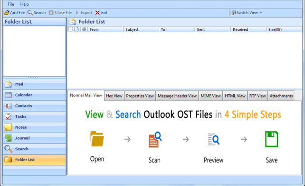This screenshot has height=186, width=305.
Task: Click the Exit label in the toolbar
Action: click(x=104, y=13)
